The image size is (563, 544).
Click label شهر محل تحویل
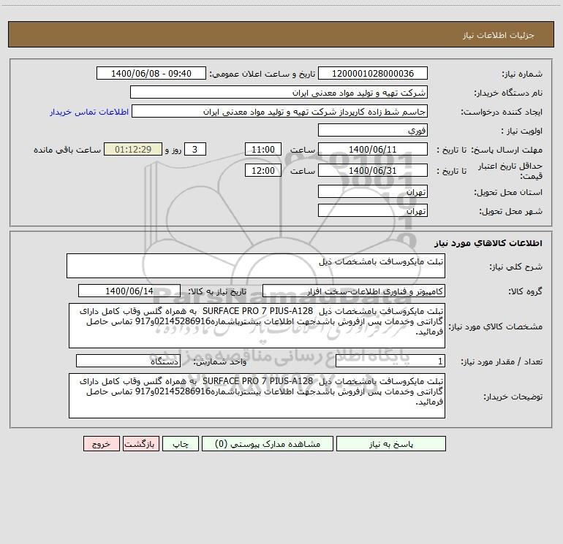pyautogui.click(x=510, y=211)
